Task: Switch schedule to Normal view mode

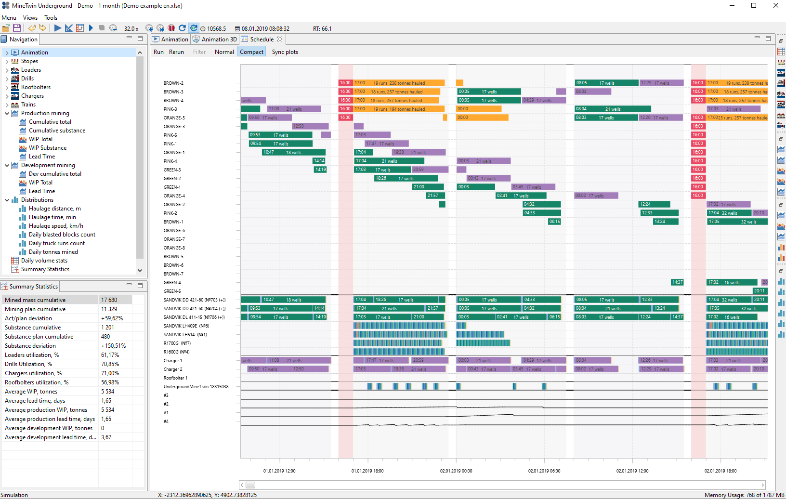Action: pos(224,52)
